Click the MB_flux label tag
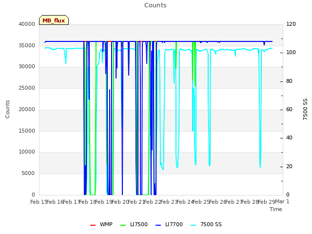 pos(54,20)
